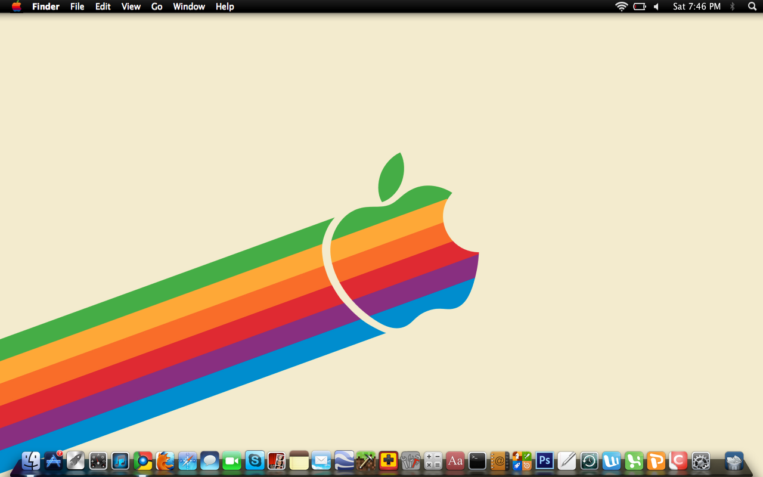Launch Minecraft pickaxe icon in Dock
763x477 pixels.
click(366, 461)
